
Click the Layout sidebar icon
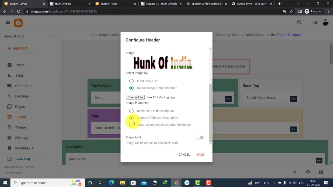9,117
